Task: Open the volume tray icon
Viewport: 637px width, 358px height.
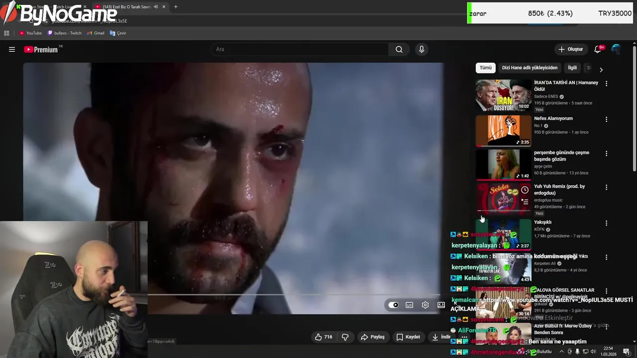Action: [x=593, y=352]
